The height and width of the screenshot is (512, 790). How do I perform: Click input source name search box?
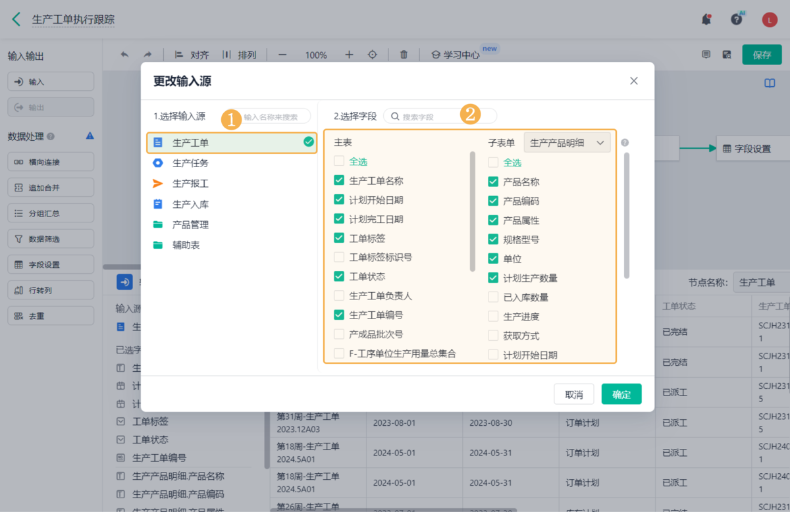click(x=271, y=116)
